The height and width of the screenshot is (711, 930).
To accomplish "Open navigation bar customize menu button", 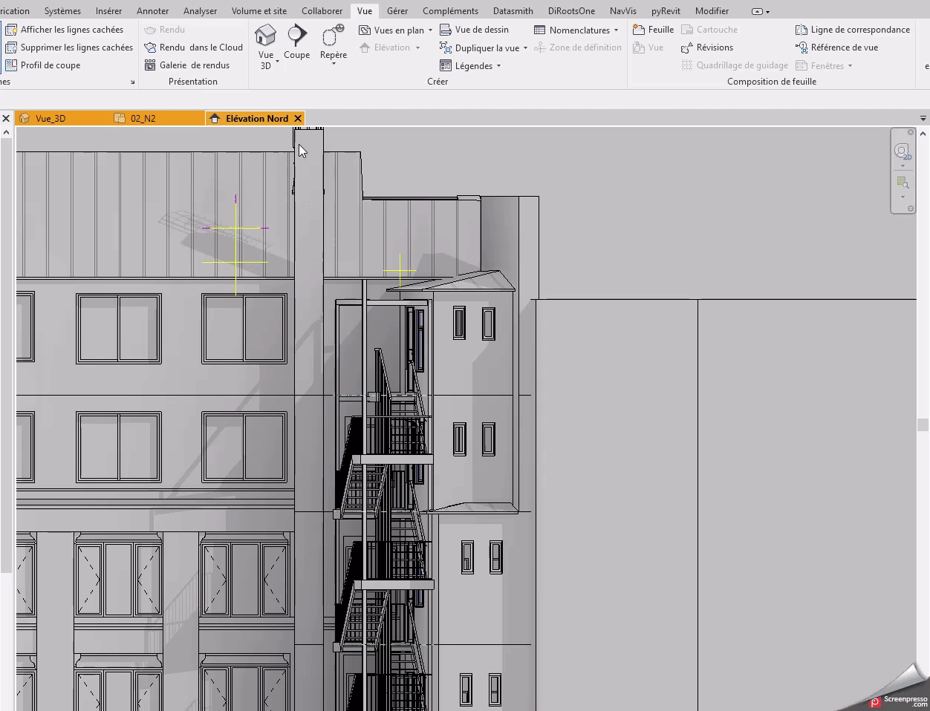I will pos(911,209).
